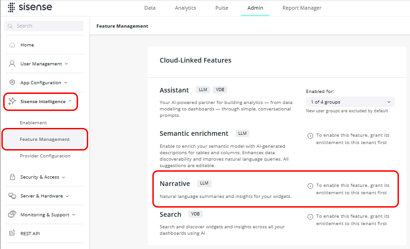Click the Narrative entitlement notice text
The image size is (410, 249).
(352, 189)
